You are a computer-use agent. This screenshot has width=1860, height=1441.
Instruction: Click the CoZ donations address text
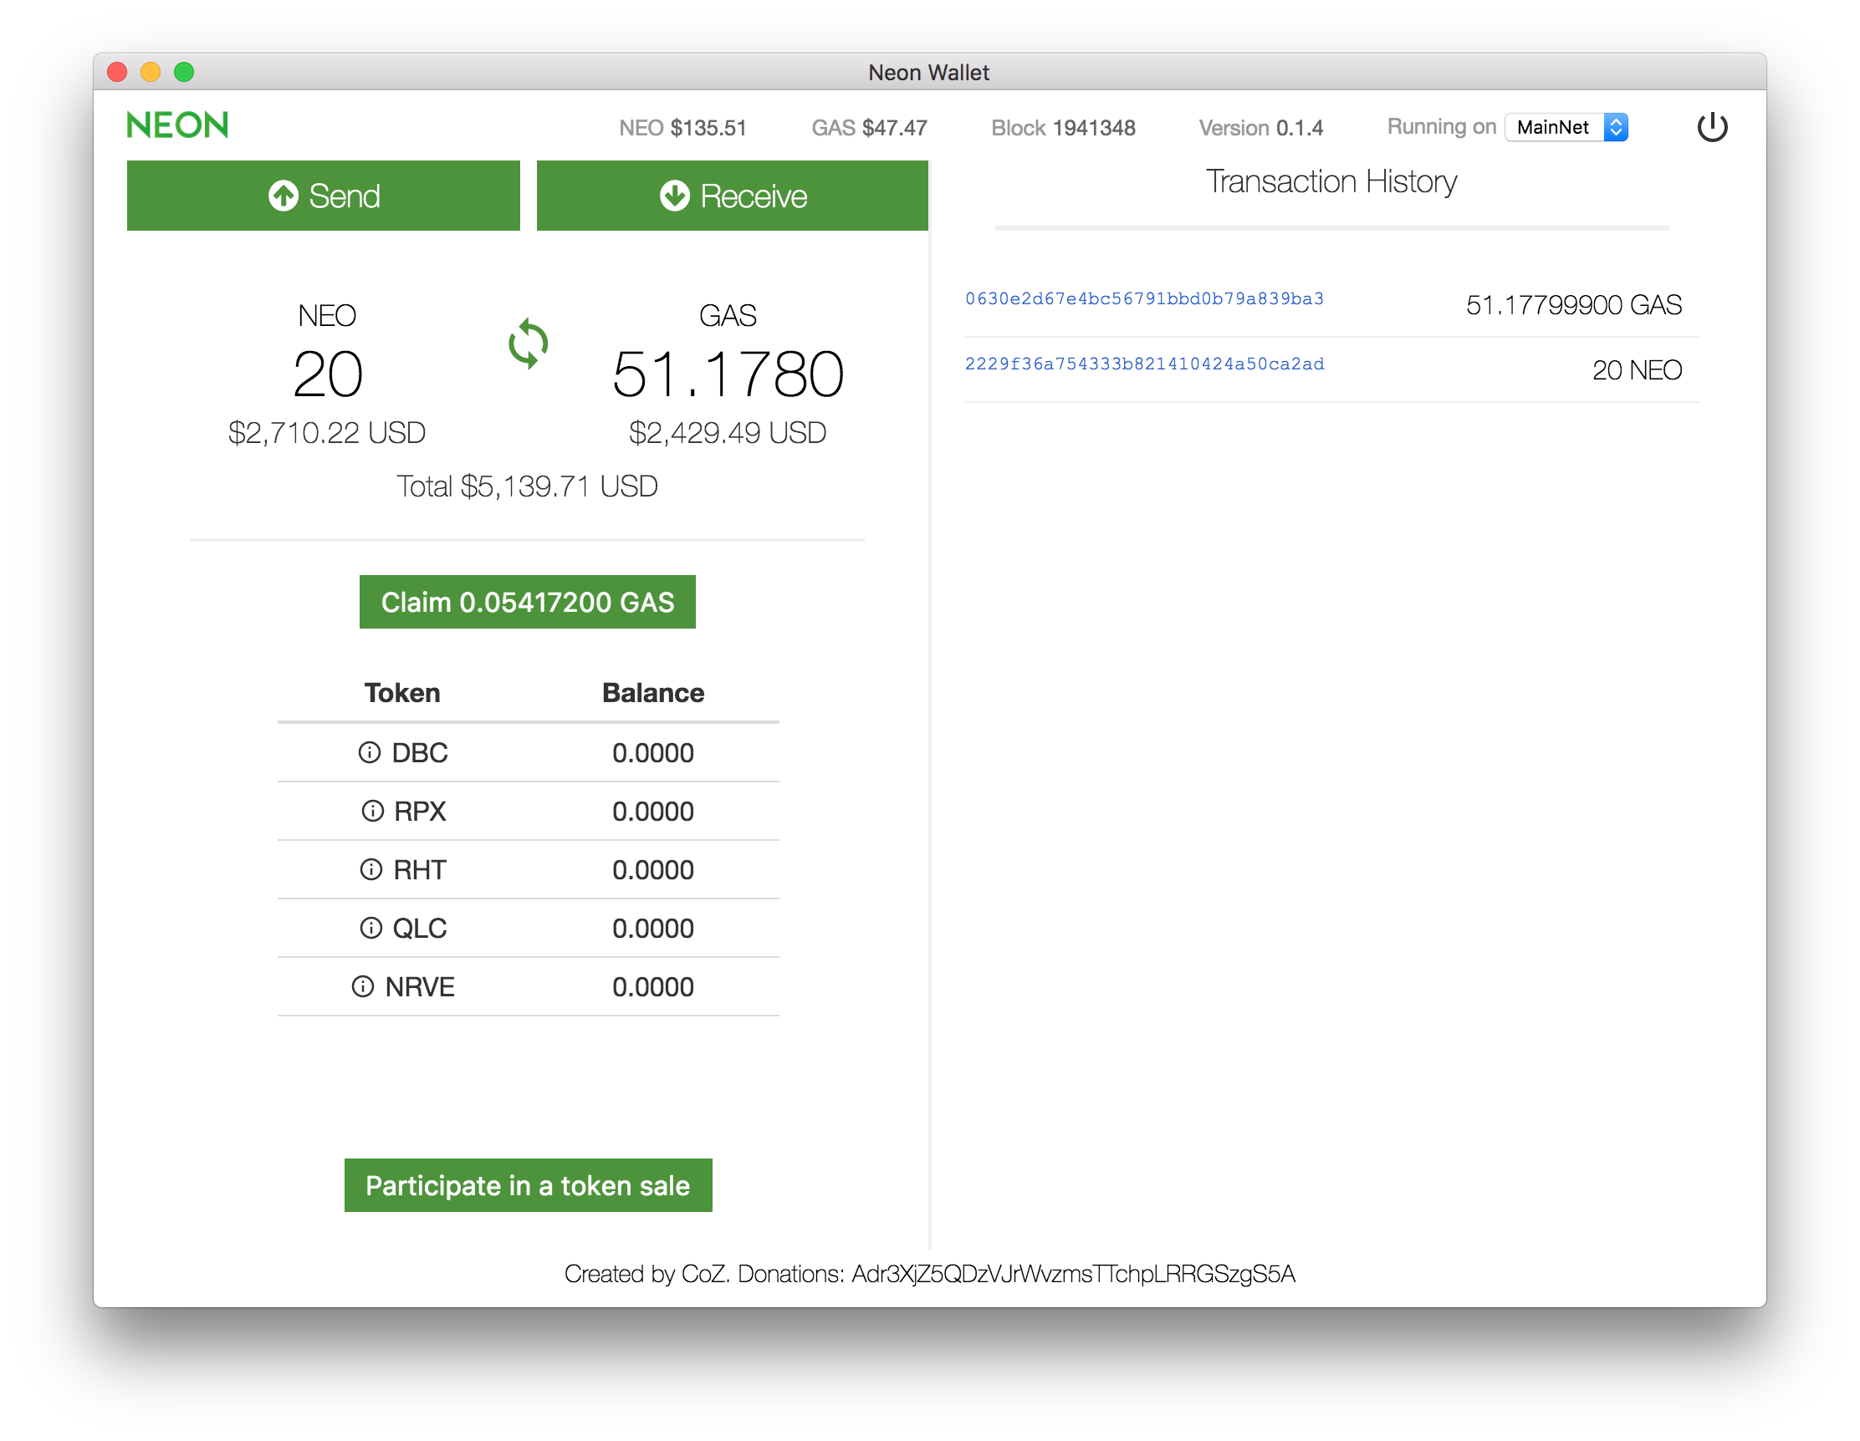click(x=1073, y=1273)
